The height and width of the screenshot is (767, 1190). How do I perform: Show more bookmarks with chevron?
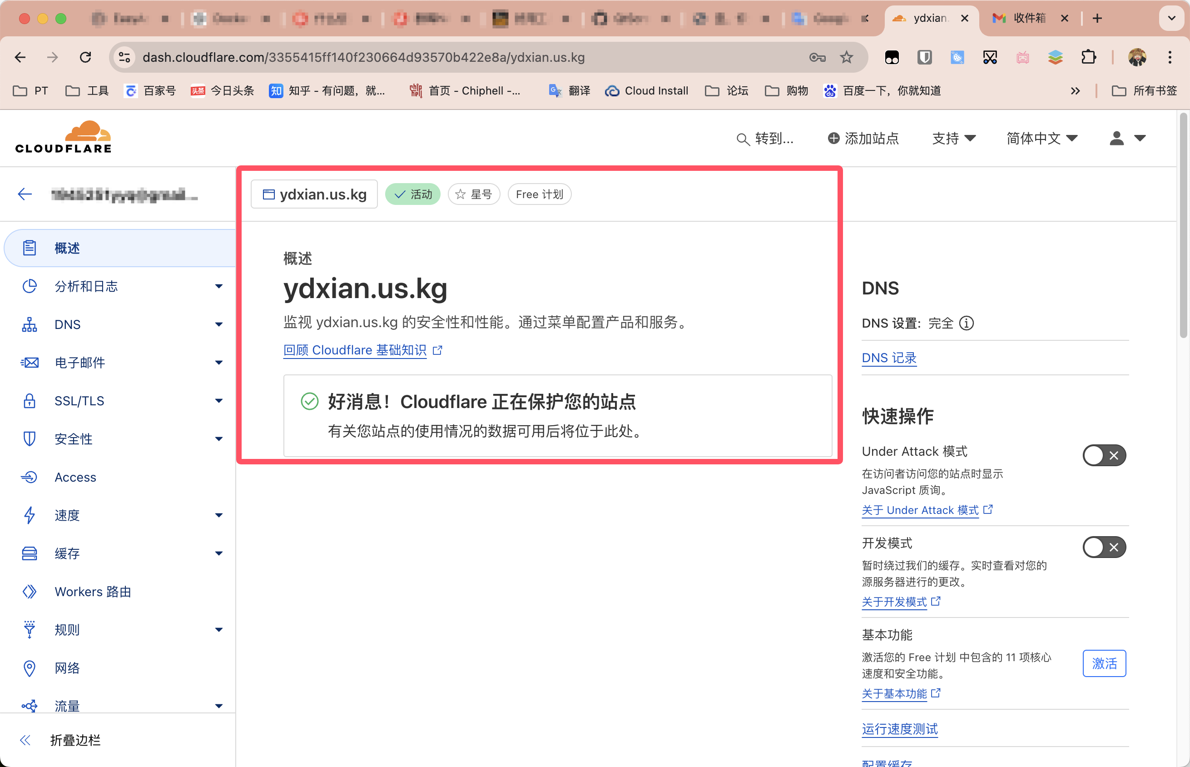[1076, 90]
